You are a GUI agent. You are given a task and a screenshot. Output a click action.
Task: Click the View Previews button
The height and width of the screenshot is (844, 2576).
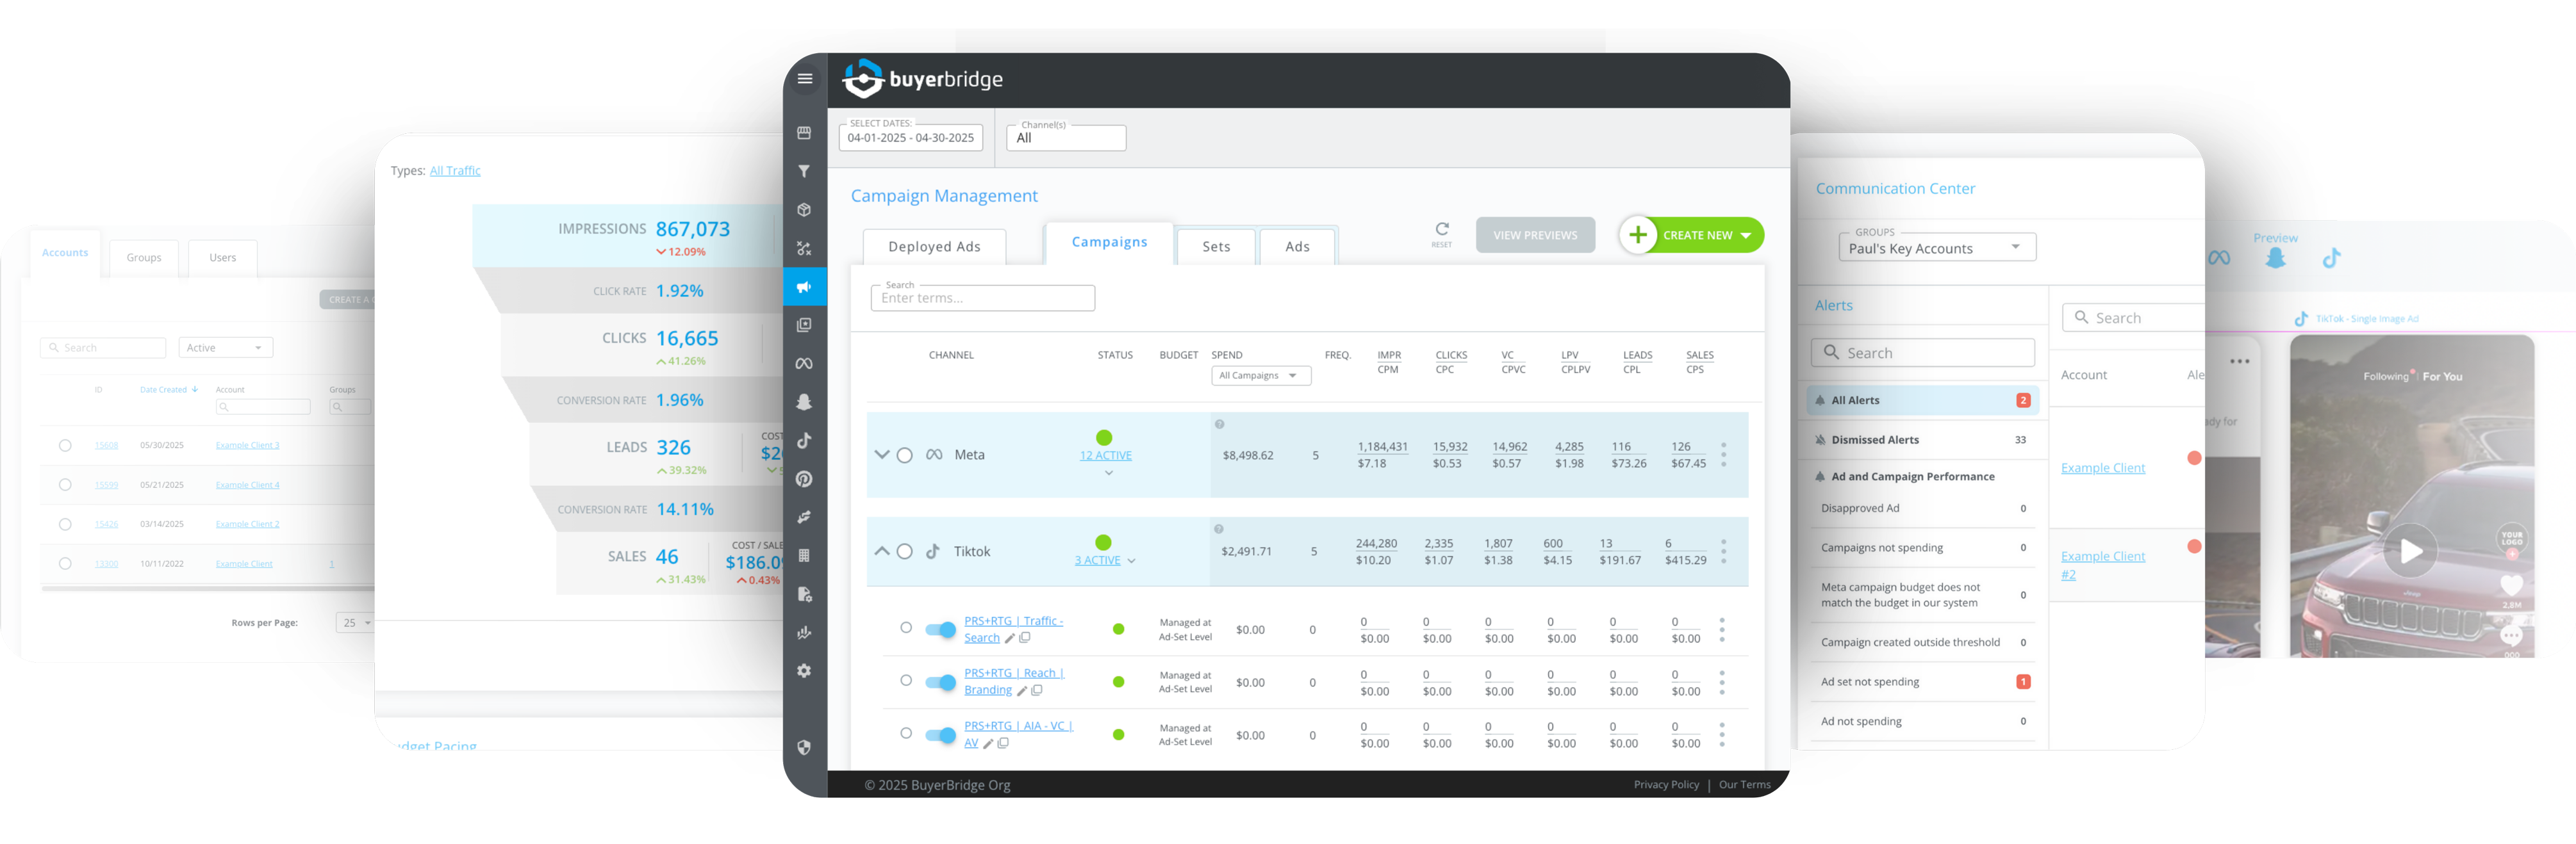(x=1535, y=236)
